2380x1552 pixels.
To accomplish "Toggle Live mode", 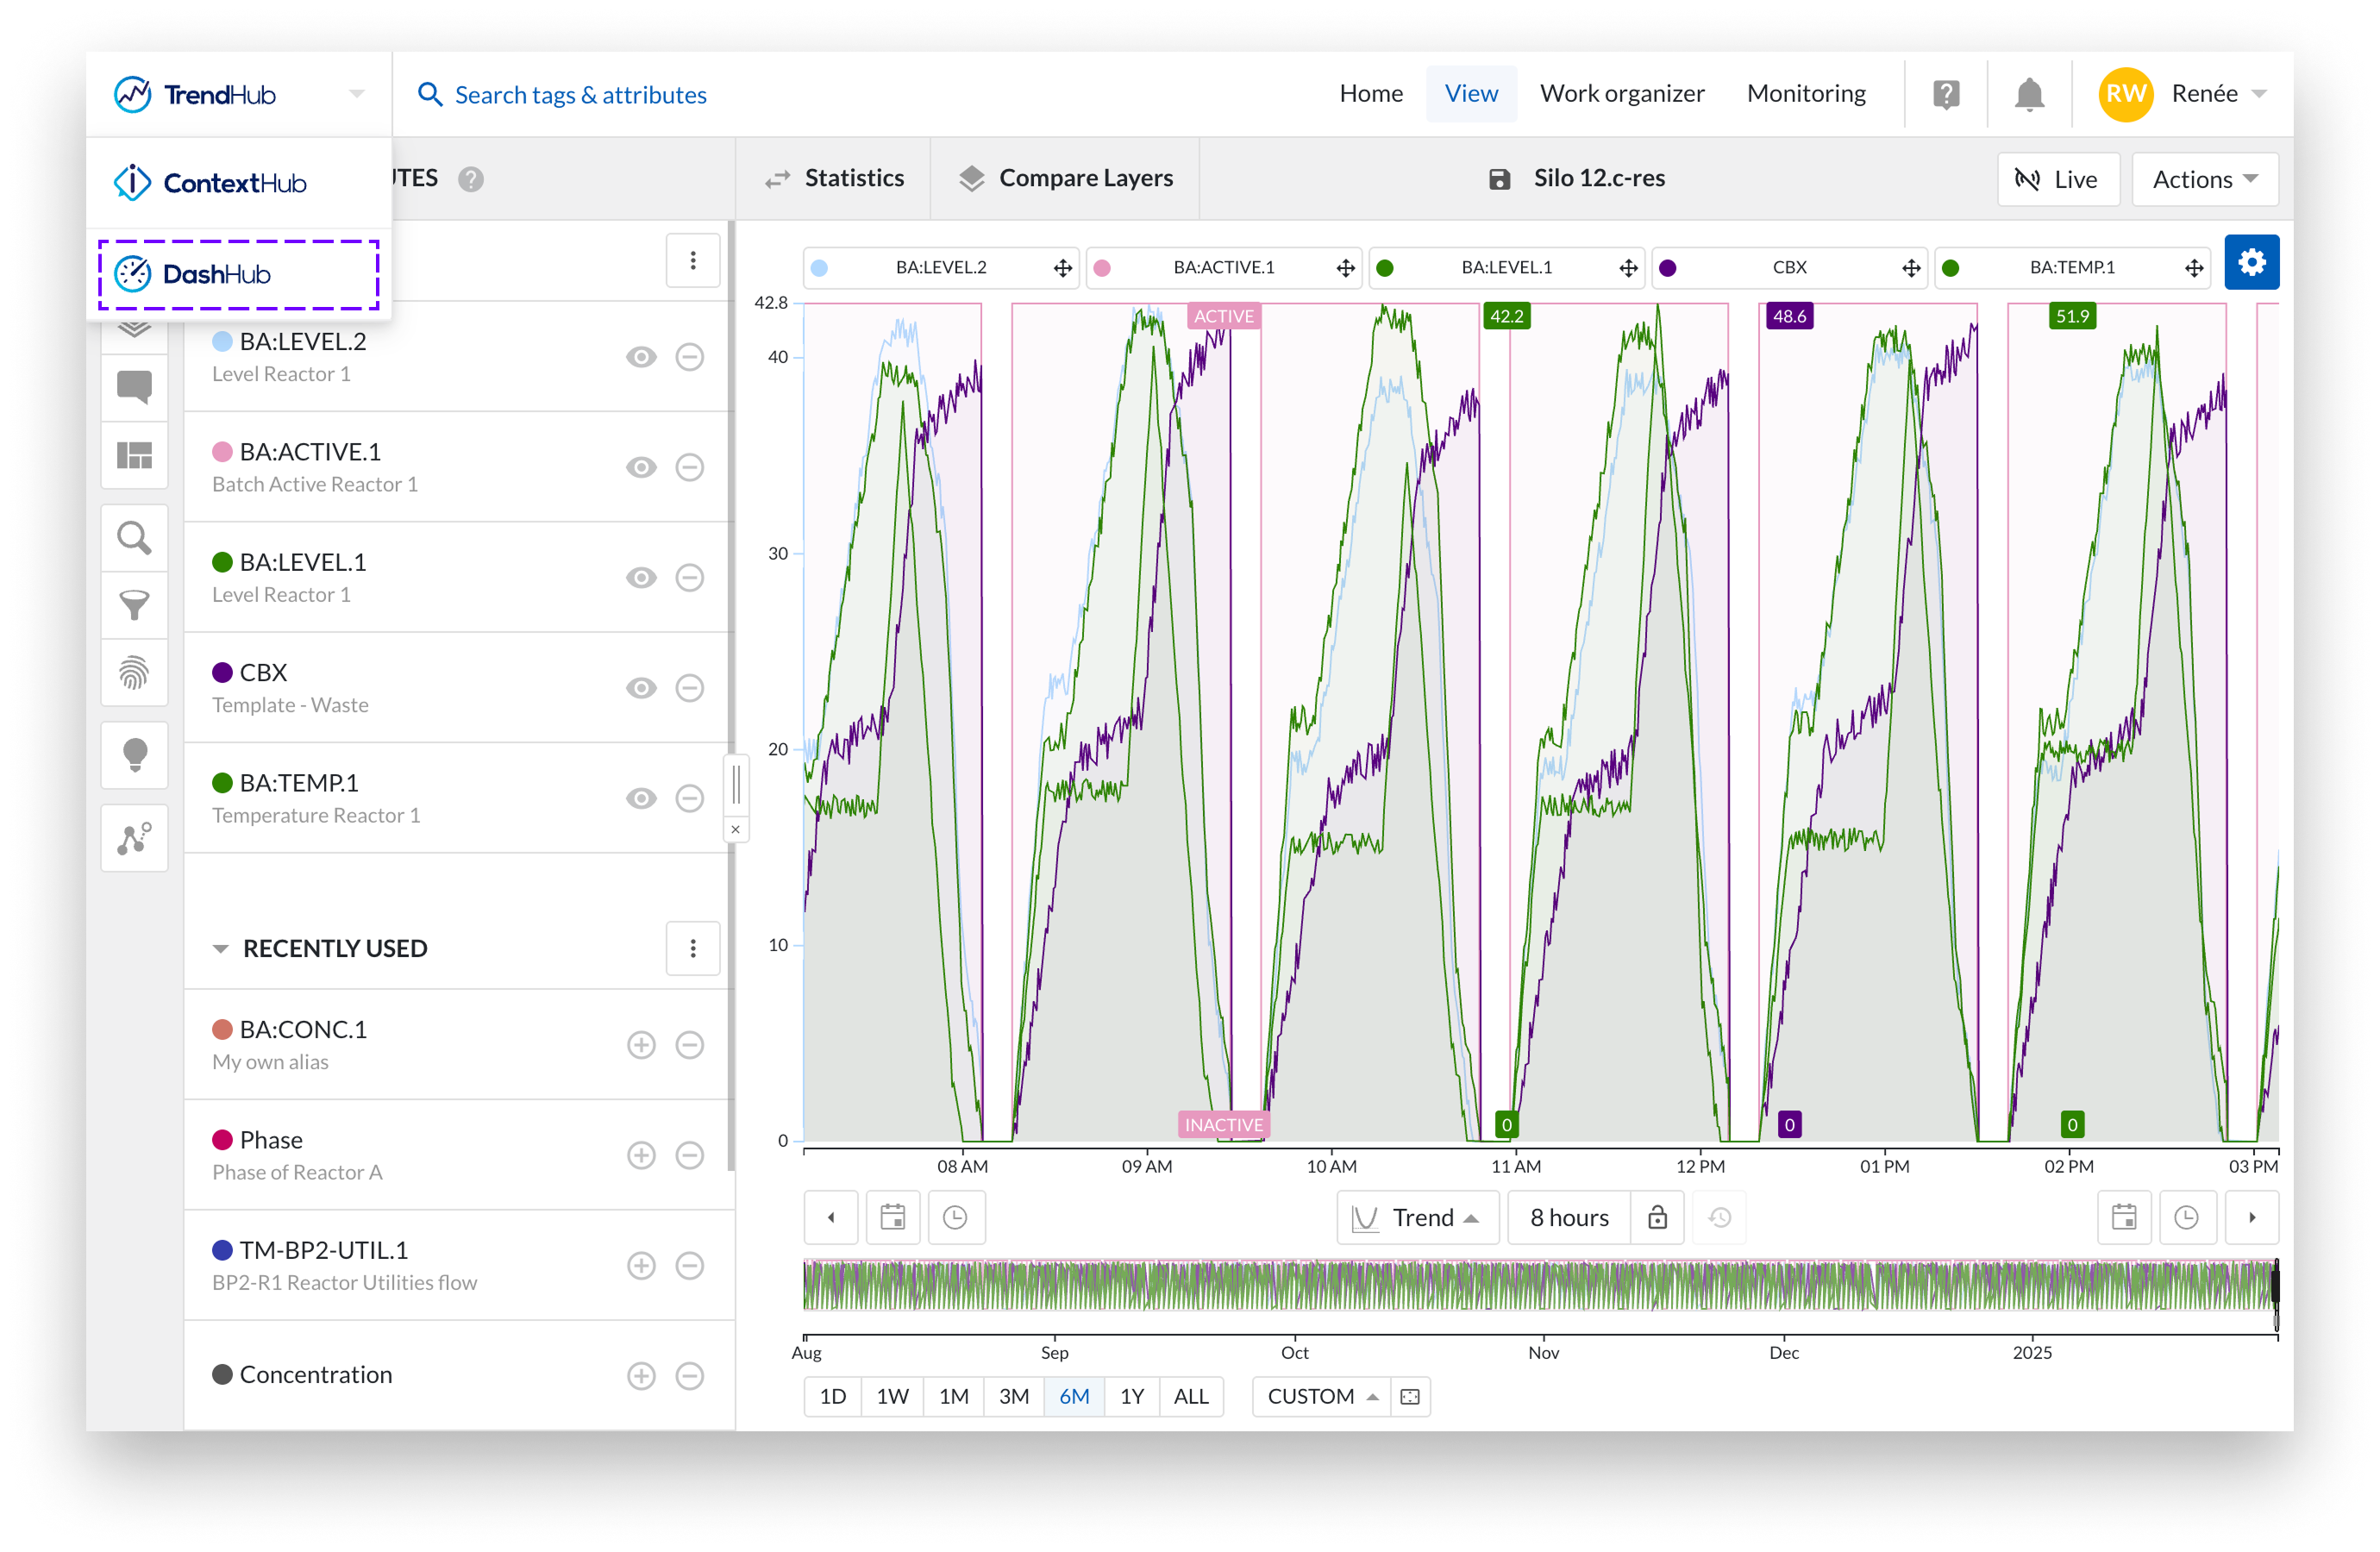I will tap(2057, 179).
